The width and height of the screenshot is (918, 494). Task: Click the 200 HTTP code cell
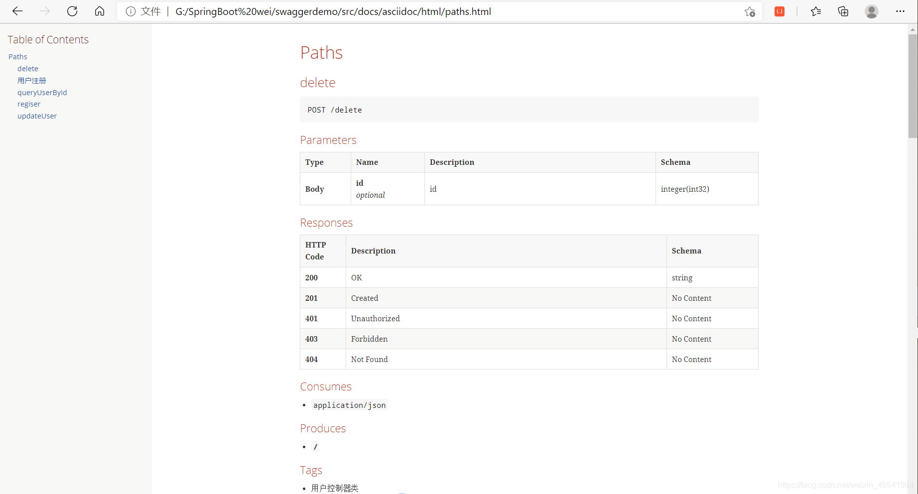(x=323, y=277)
